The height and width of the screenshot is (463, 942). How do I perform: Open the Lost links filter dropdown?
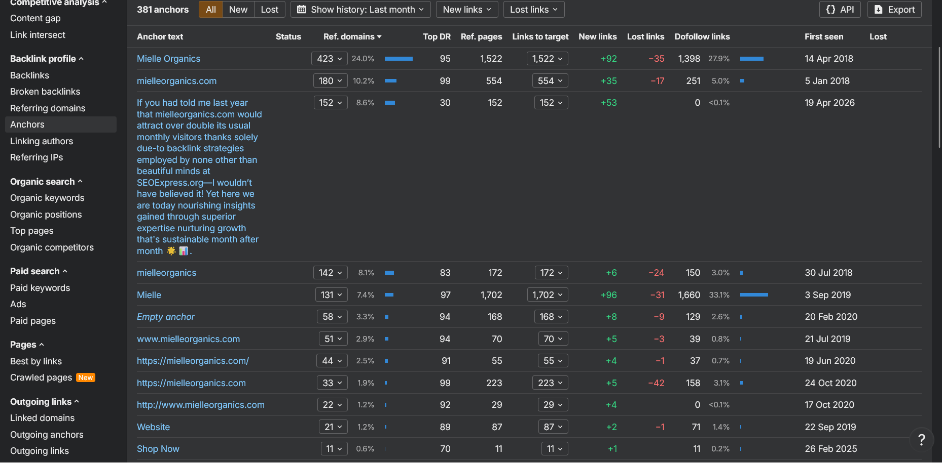pyautogui.click(x=534, y=10)
